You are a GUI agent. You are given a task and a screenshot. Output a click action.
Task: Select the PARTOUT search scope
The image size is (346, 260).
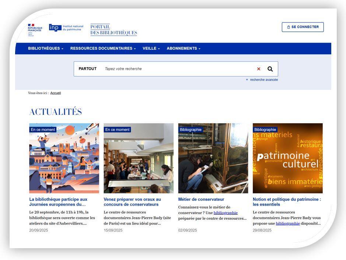(88, 69)
